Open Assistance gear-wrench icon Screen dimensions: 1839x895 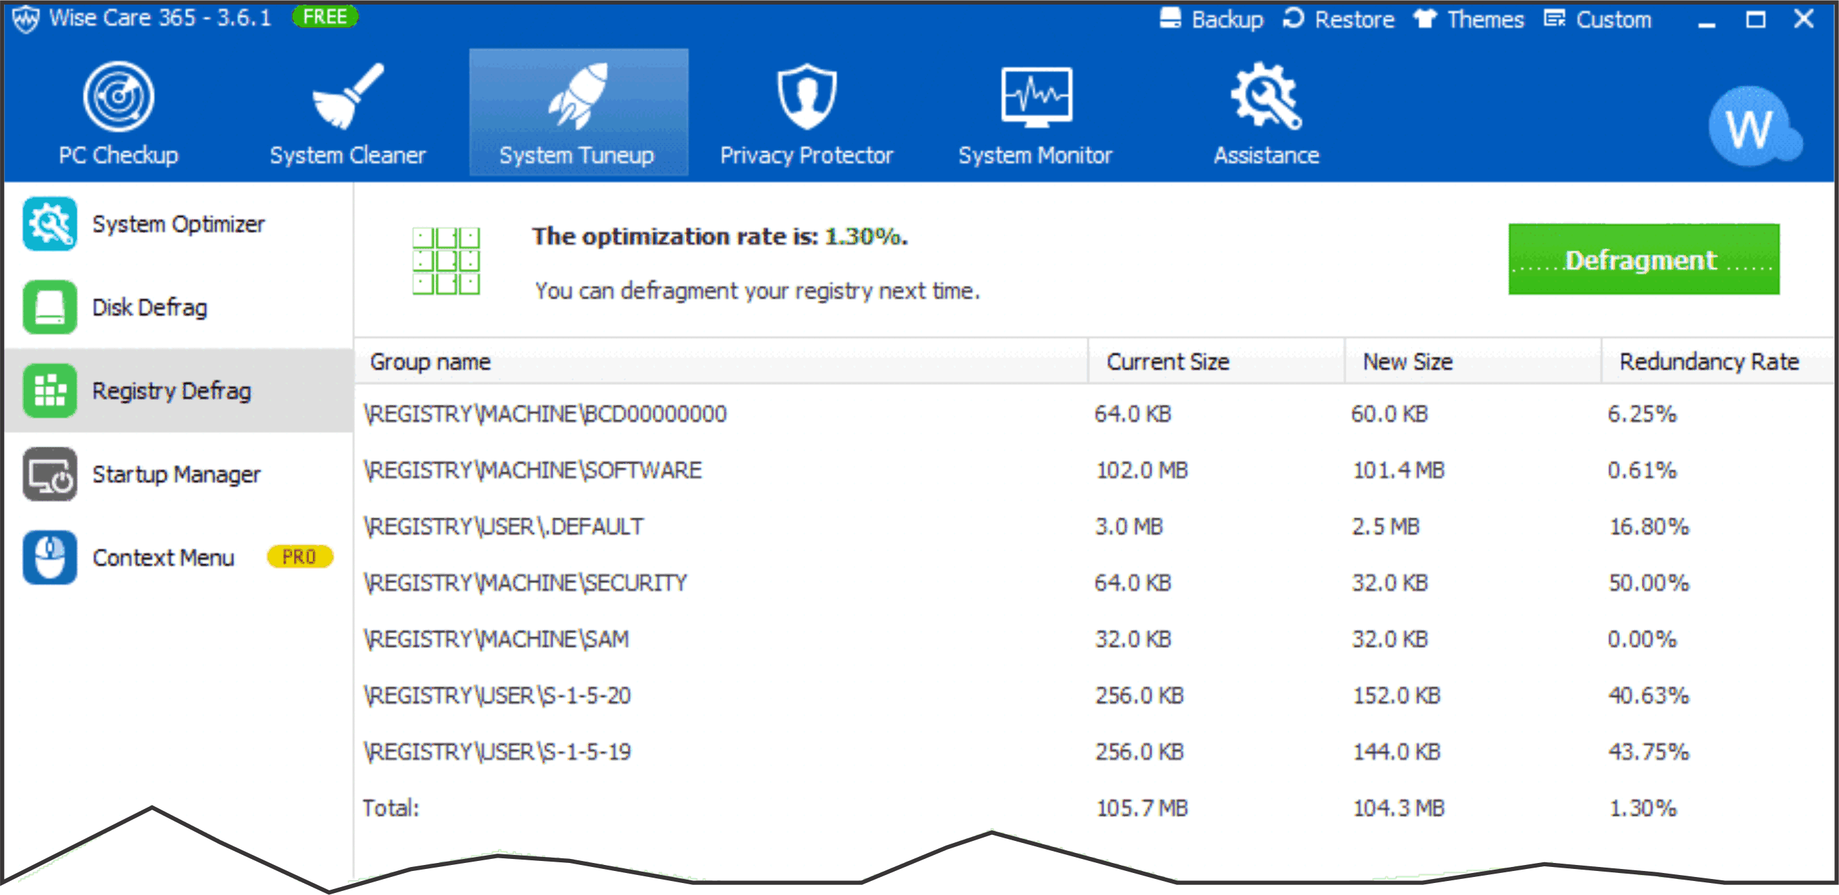[x=1267, y=96]
